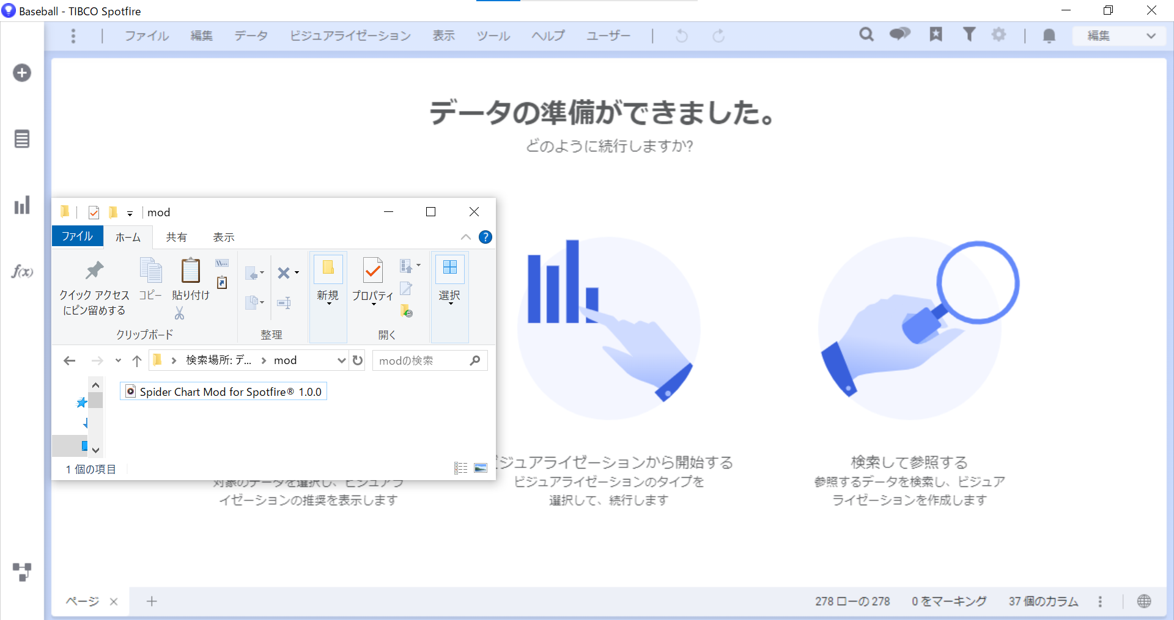Image resolution: width=1174 pixels, height=620 pixels.
Task: Collapse the Explorer ribbon with chevron
Action: [x=466, y=237]
